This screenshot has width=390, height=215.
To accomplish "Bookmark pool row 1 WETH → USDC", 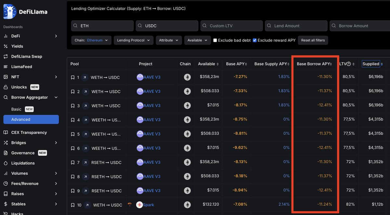I will 72,78.
